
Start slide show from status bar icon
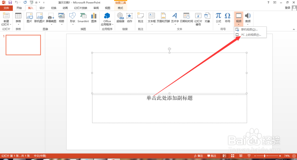point(249,156)
